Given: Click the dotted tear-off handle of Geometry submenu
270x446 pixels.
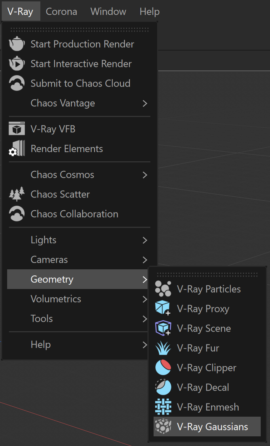Looking at the screenshot, I should (207, 275).
